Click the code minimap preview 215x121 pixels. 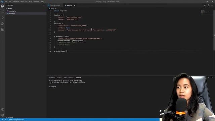click(205, 12)
